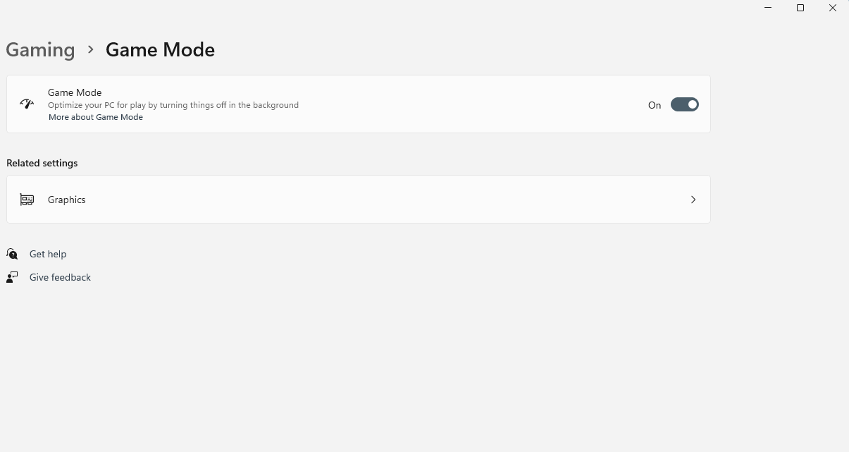
Task: Click the Game Mode page title
Action: point(160,49)
